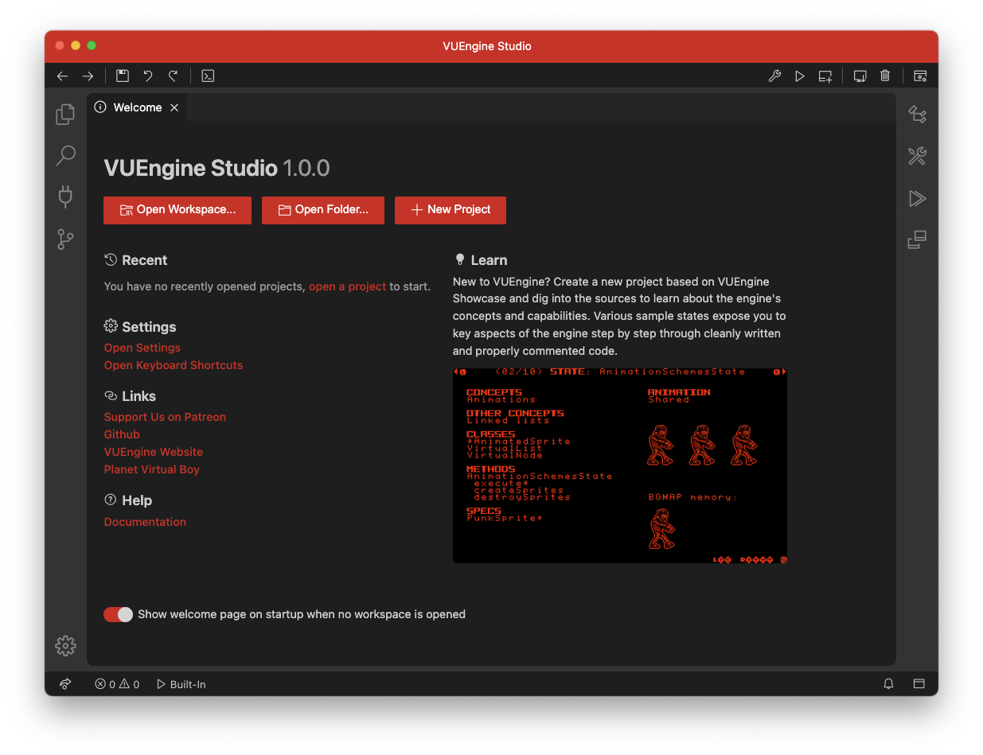The height and width of the screenshot is (755, 983).
Task: Open the notifications bell
Action: click(889, 684)
